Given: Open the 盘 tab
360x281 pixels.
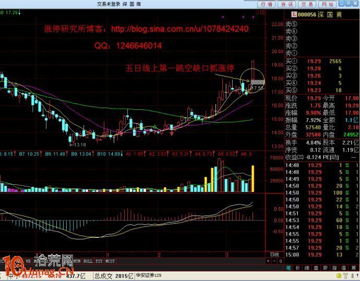Looking at the screenshot, I should click(x=316, y=268).
